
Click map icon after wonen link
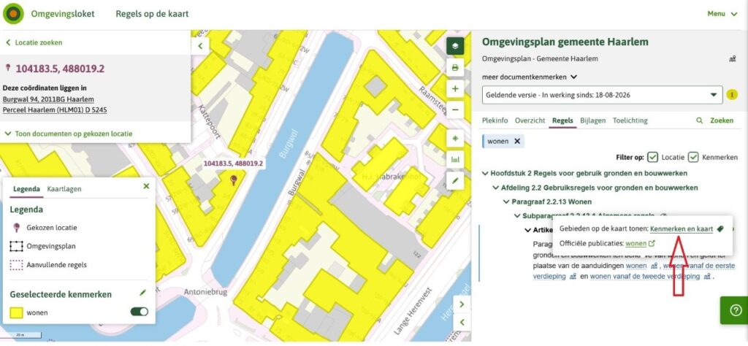[x=654, y=266]
